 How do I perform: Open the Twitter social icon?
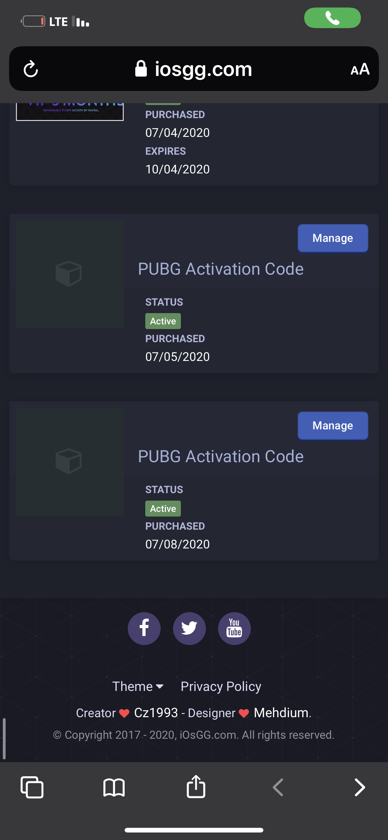(x=189, y=628)
